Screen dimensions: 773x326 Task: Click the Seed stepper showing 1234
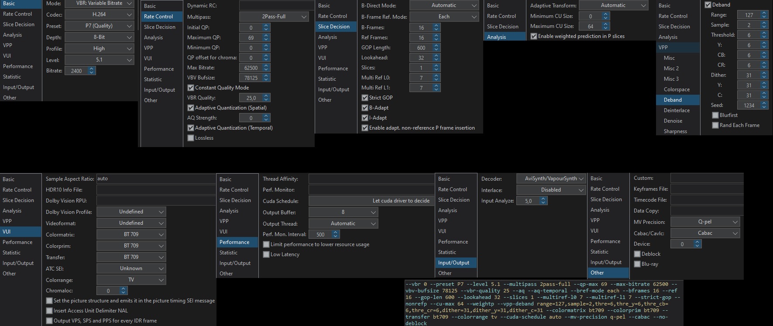tap(752, 105)
